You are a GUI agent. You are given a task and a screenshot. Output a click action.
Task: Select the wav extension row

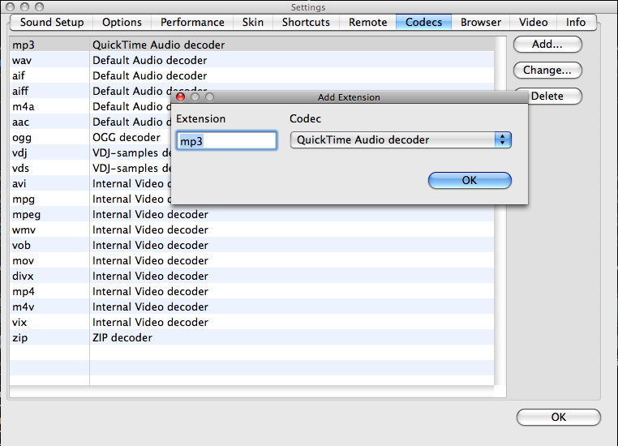click(252, 60)
